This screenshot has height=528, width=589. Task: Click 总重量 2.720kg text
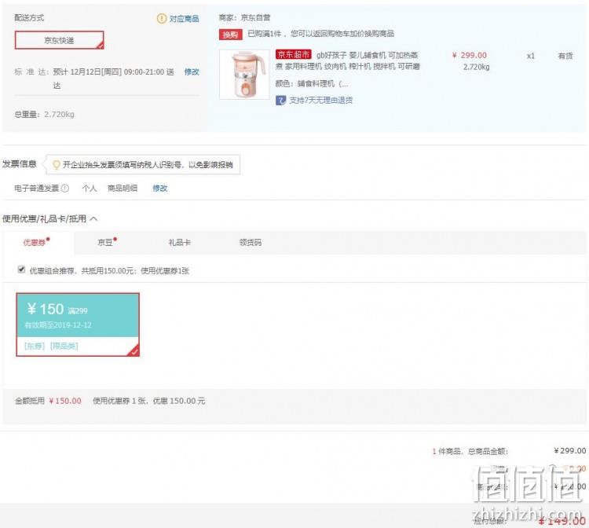click(x=44, y=114)
